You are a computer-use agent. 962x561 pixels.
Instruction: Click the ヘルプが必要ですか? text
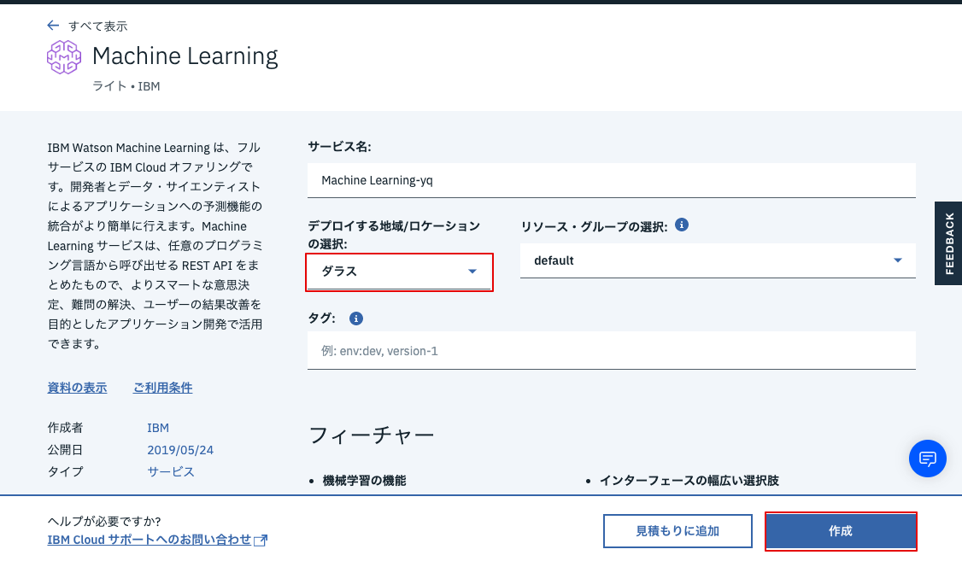coord(104,521)
